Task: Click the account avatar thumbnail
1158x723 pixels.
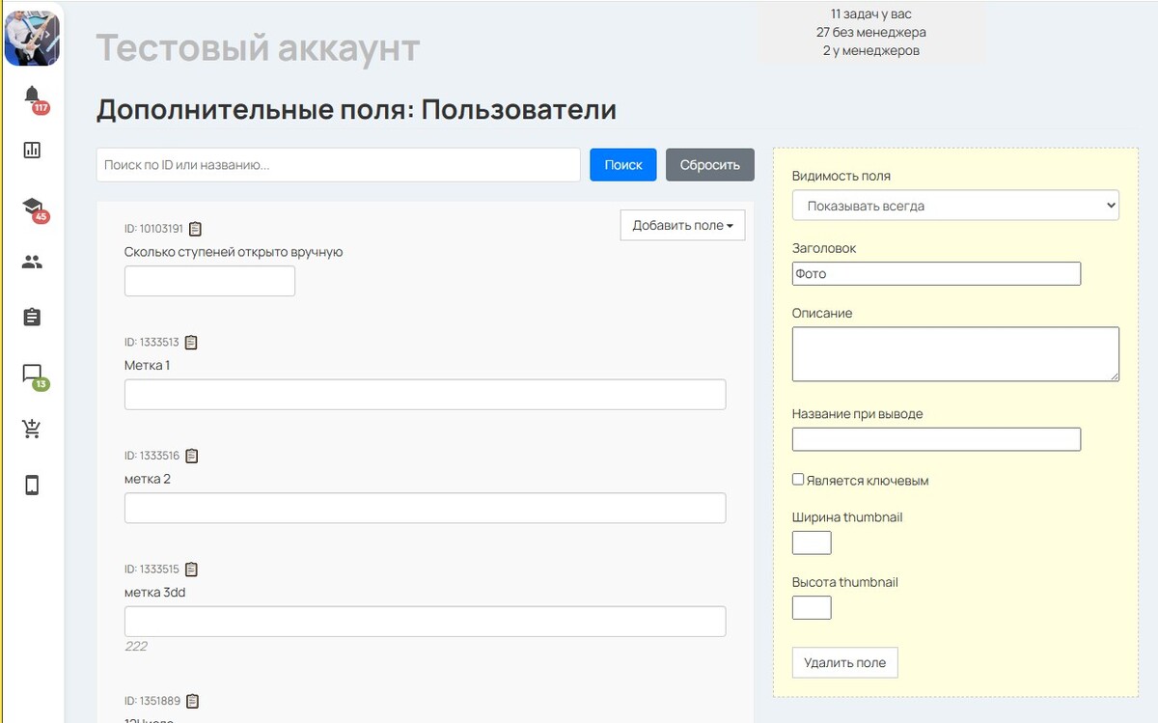Action: pos(32,38)
